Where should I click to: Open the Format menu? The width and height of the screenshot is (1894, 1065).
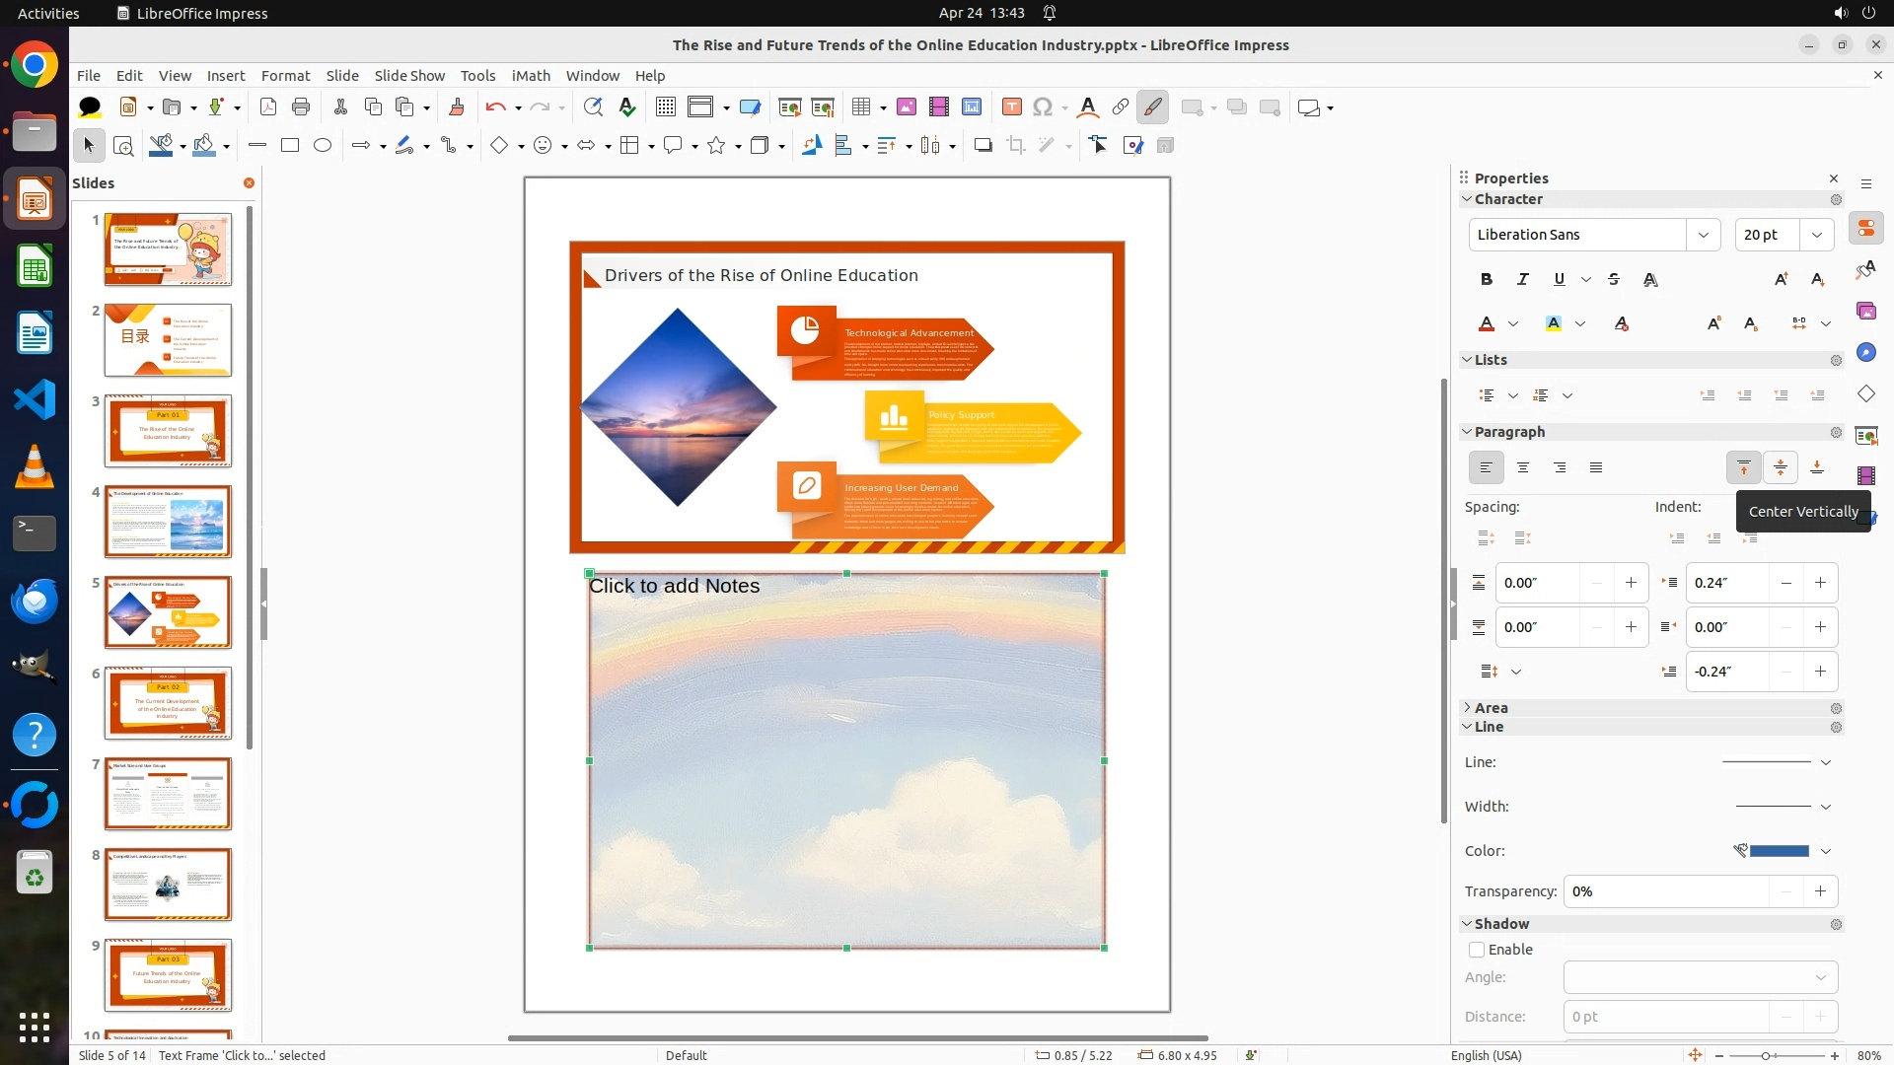(285, 75)
